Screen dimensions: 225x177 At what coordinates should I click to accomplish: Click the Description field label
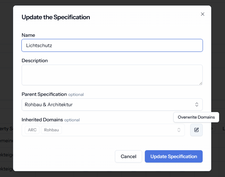[35, 60]
